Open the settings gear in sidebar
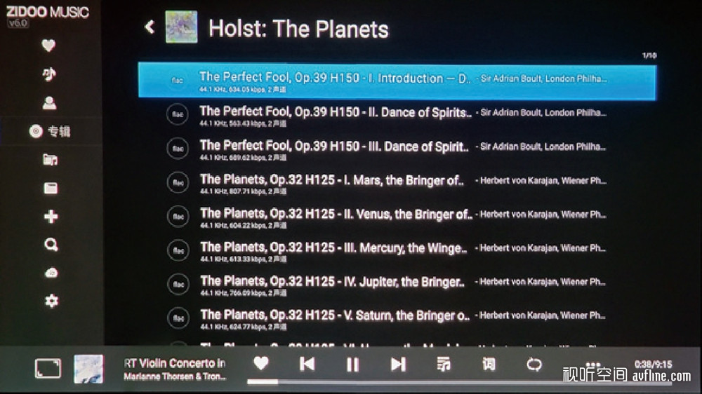The height and width of the screenshot is (394, 702). click(x=51, y=301)
